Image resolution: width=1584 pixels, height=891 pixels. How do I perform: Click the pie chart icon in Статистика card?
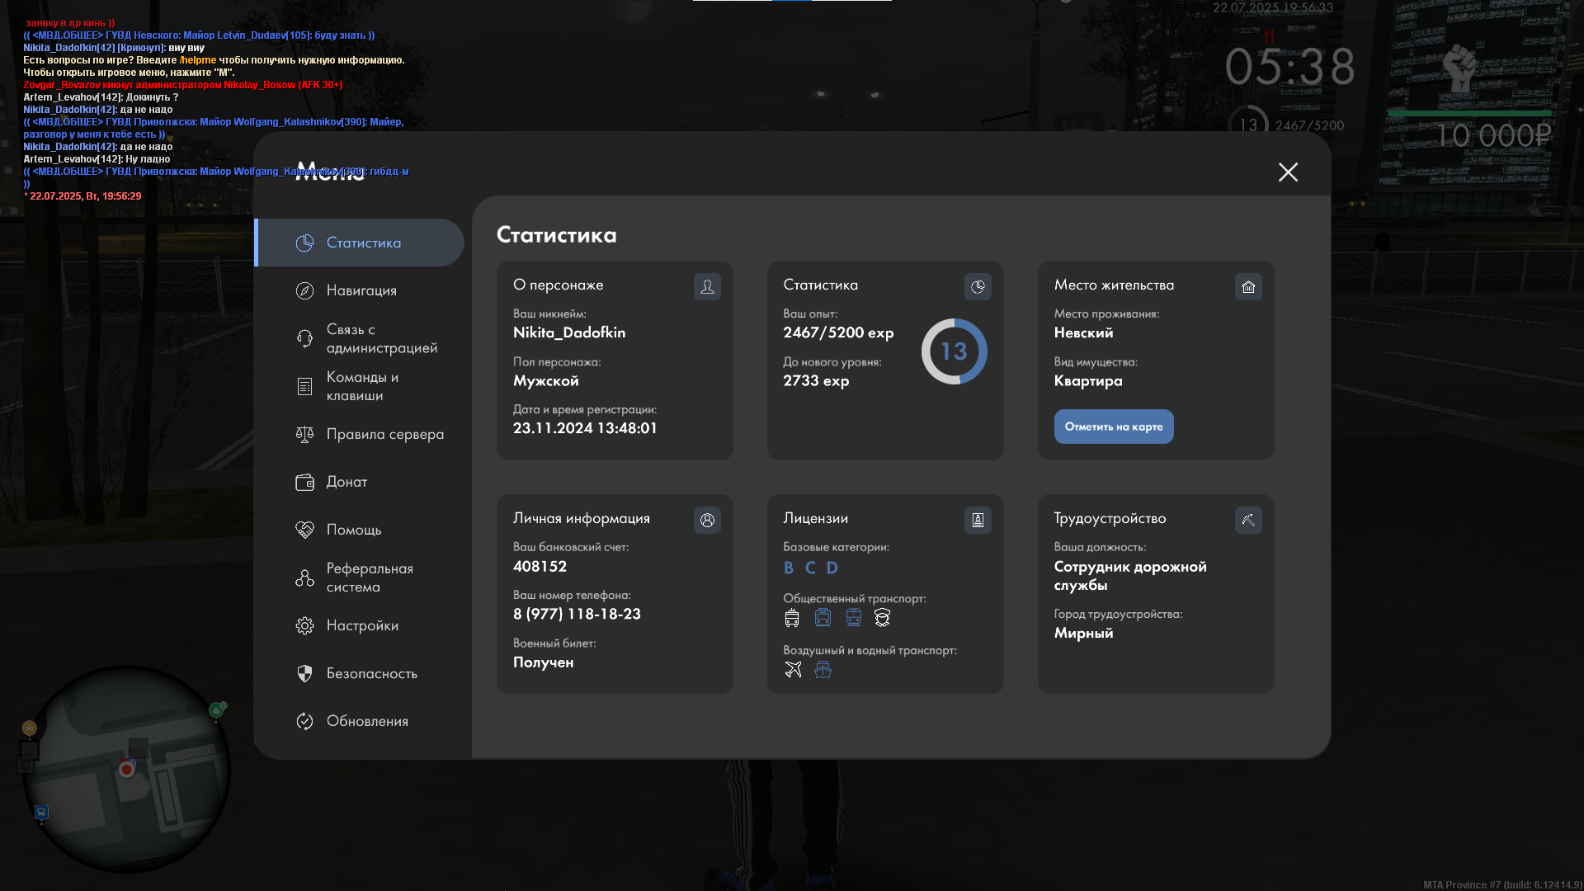point(978,286)
